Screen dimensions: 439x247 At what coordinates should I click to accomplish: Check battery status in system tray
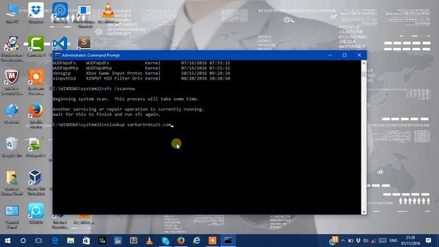351,241
